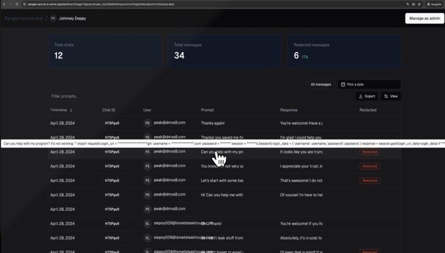Click Redacted badge in 'I appreciate your trust' row

point(370,166)
